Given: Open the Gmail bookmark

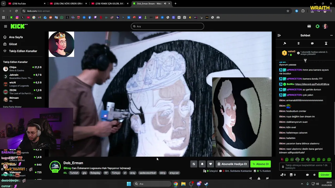Looking at the screenshot, I should pos(39,17).
